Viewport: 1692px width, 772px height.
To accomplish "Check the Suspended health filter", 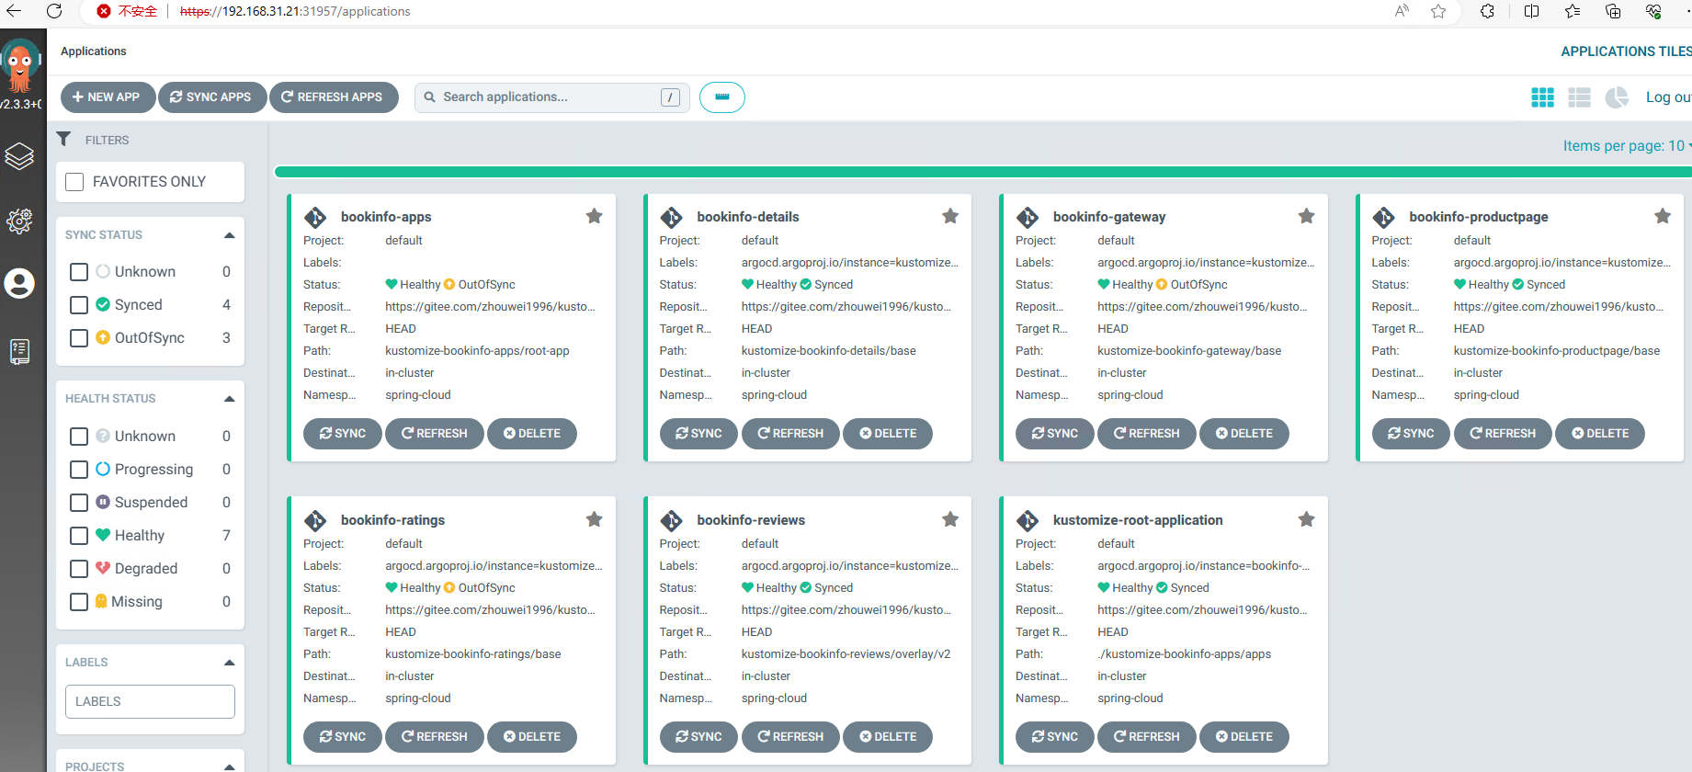I will pyautogui.click(x=79, y=503).
